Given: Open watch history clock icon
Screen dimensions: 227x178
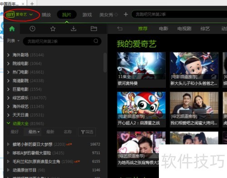Looking at the screenshot, I should click(x=32, y=29).
